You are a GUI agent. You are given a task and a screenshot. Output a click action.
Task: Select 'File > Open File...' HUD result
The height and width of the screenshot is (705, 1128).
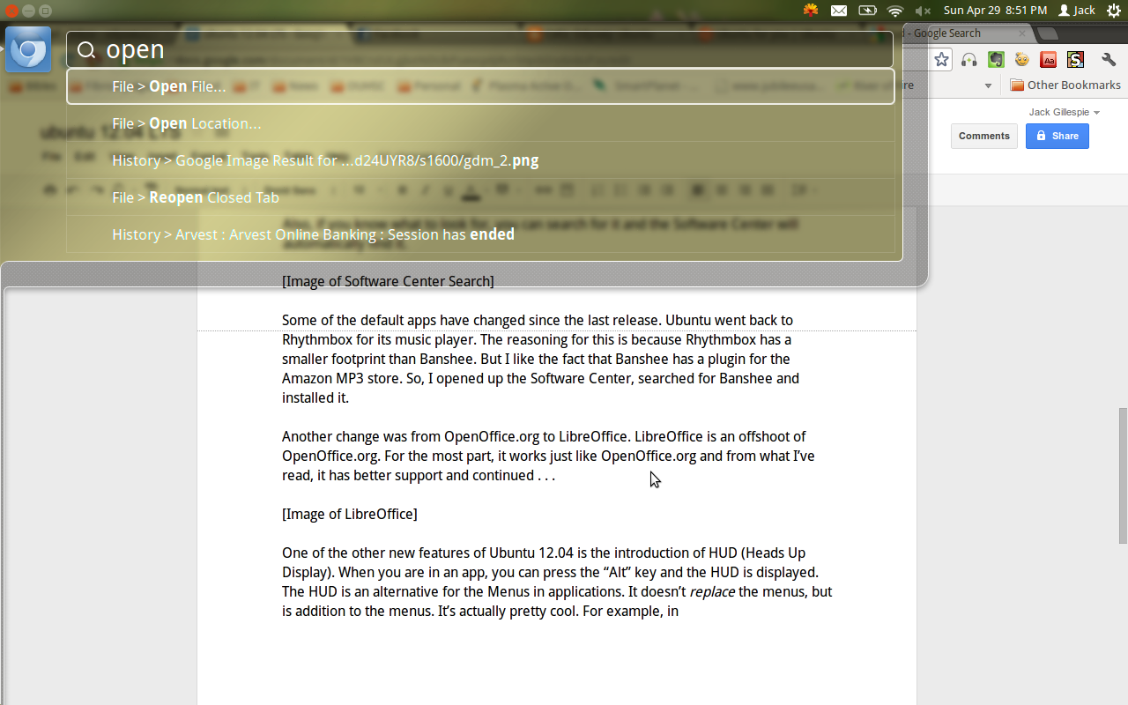(x=480, y=86)
